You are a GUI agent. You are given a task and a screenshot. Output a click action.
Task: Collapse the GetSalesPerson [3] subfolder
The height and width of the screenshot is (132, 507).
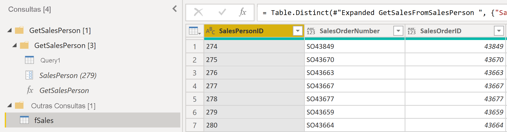15,45
